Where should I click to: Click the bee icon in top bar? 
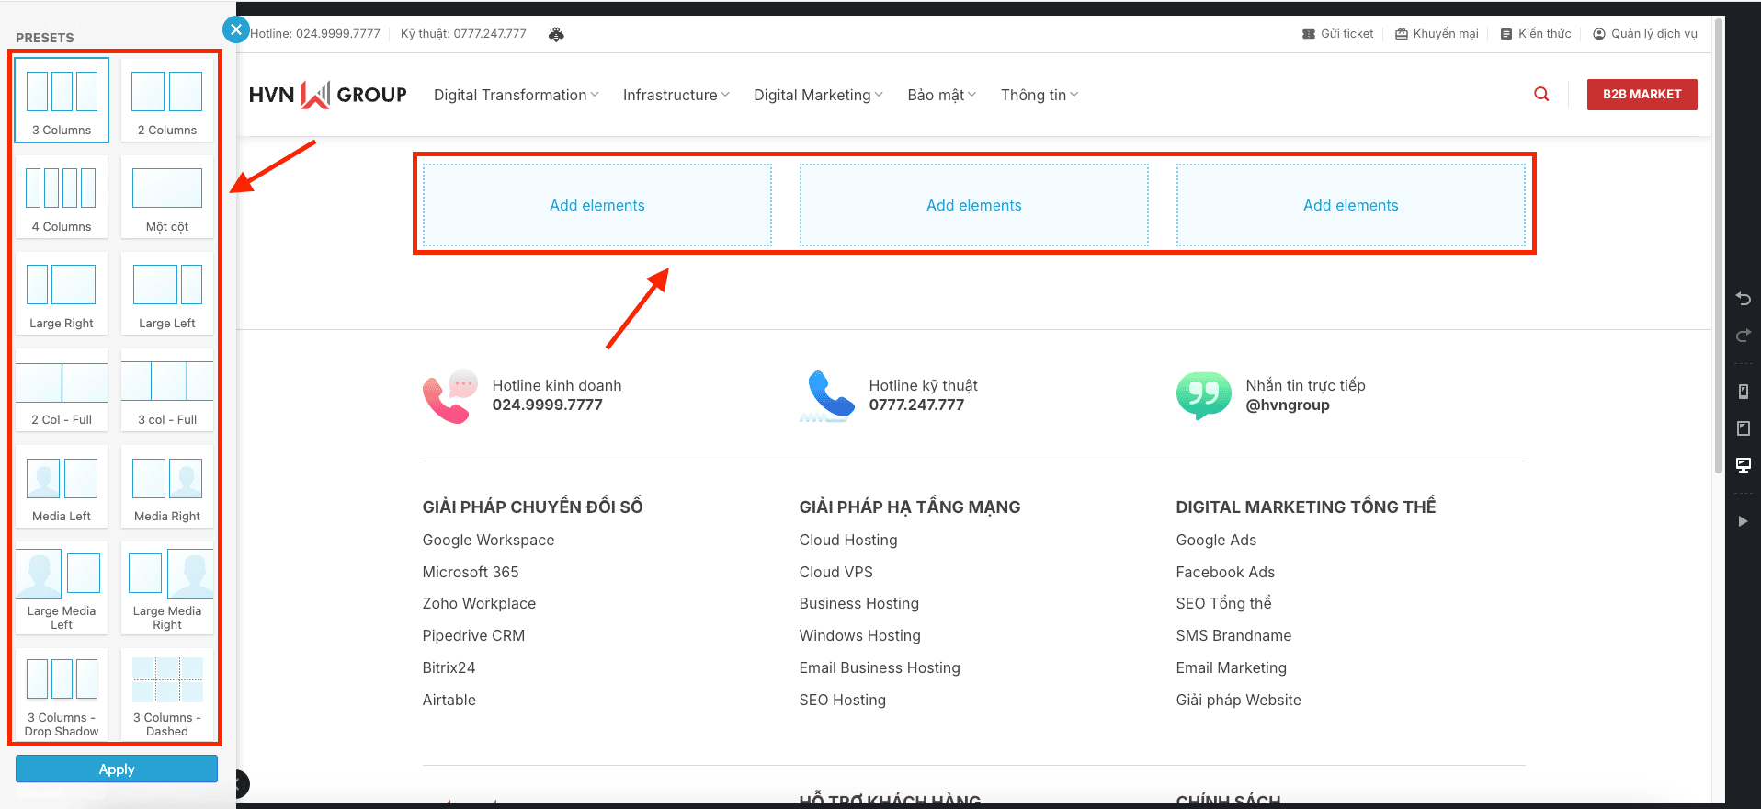pos(556,34)
